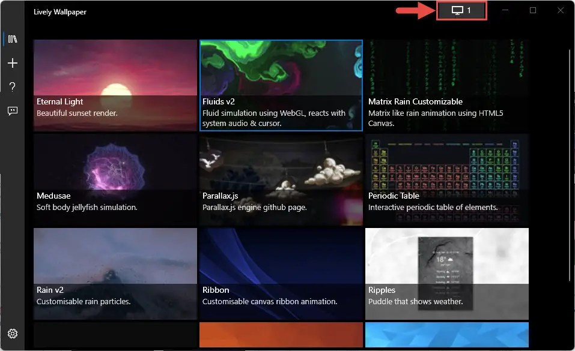Open the wallpaper library view
The width and height of the screenshot is (575, 351).
click(13, 38)
